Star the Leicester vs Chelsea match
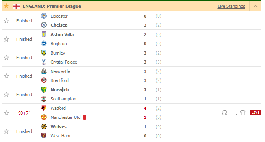This screenshot has width=265, height=142. pos(6,21)
